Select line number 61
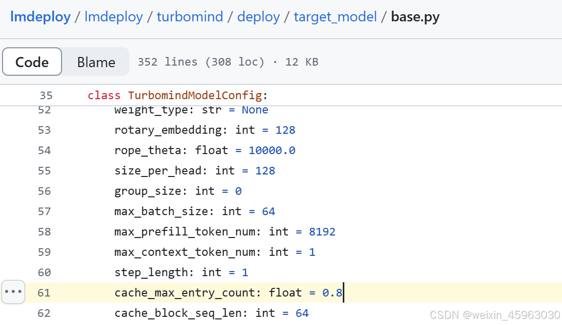Viewport: 562px width, 325px height. point(44,293)
